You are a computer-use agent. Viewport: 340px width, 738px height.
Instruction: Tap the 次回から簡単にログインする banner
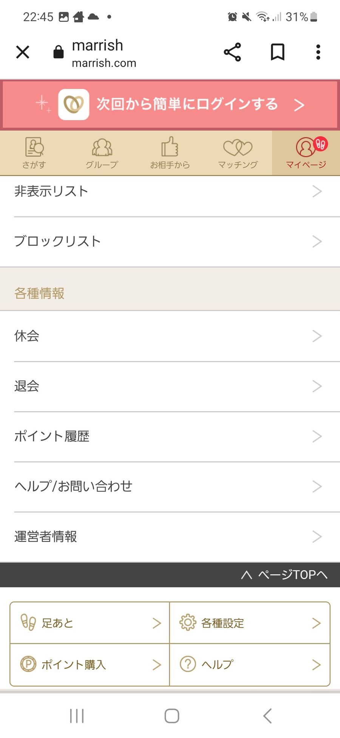click(x=170, y=104)
